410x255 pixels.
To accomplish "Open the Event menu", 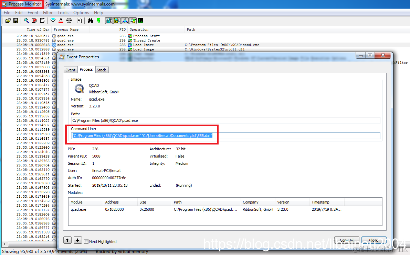I will pyautogui.click(x=33, y=12).
